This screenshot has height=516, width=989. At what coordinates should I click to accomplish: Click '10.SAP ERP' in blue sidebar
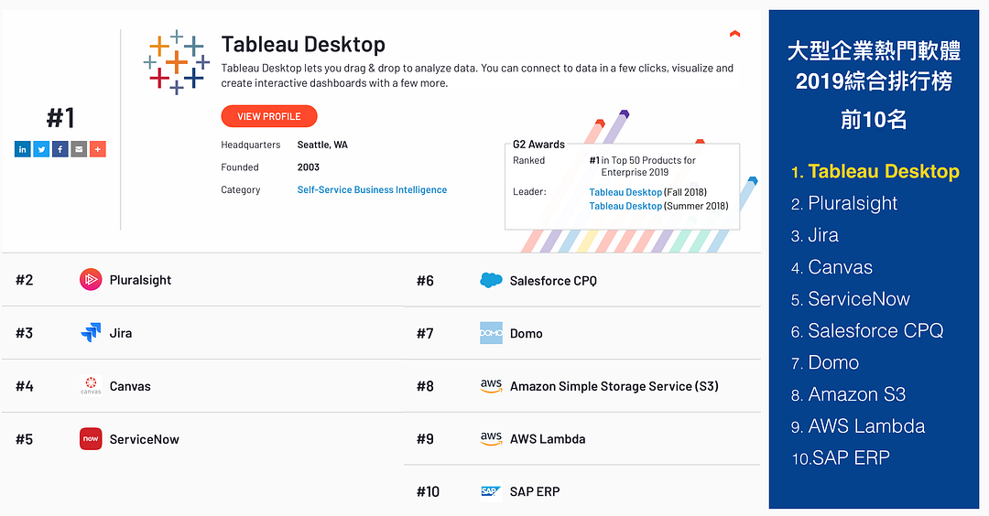tap(841, 458)
